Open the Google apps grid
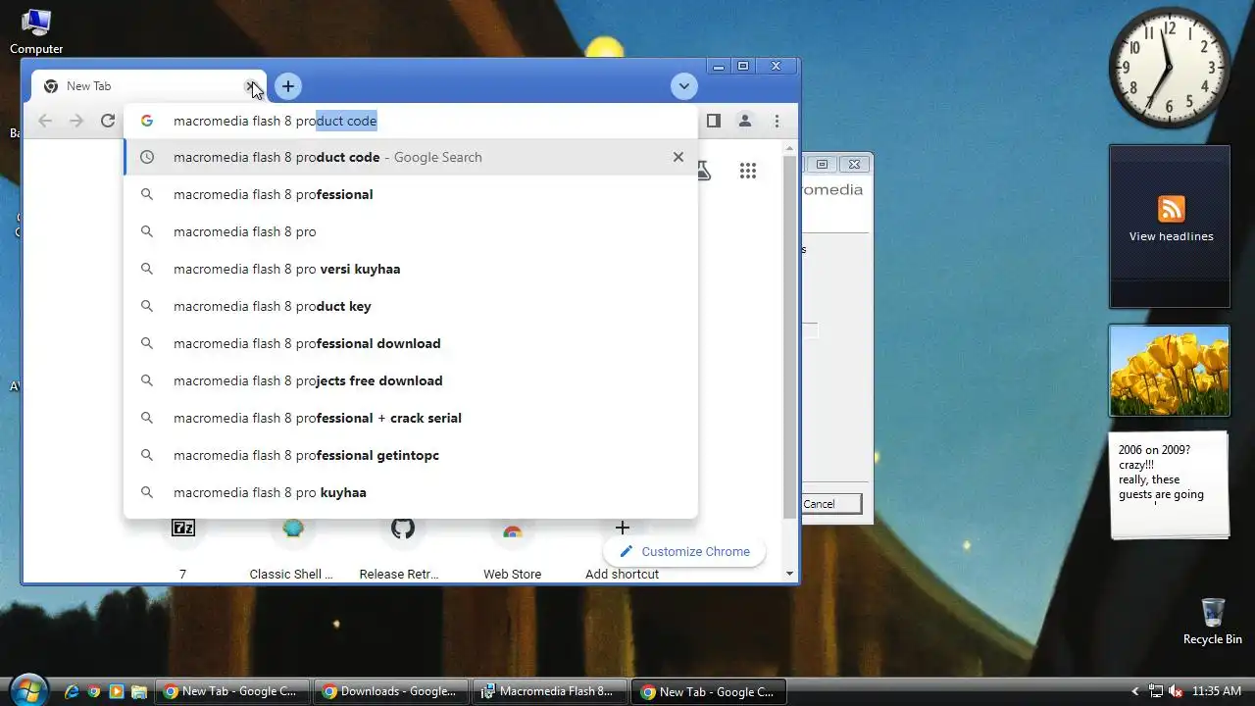Image resolution: width=1255 pixels, height=706 pixels. pos(748,171)
